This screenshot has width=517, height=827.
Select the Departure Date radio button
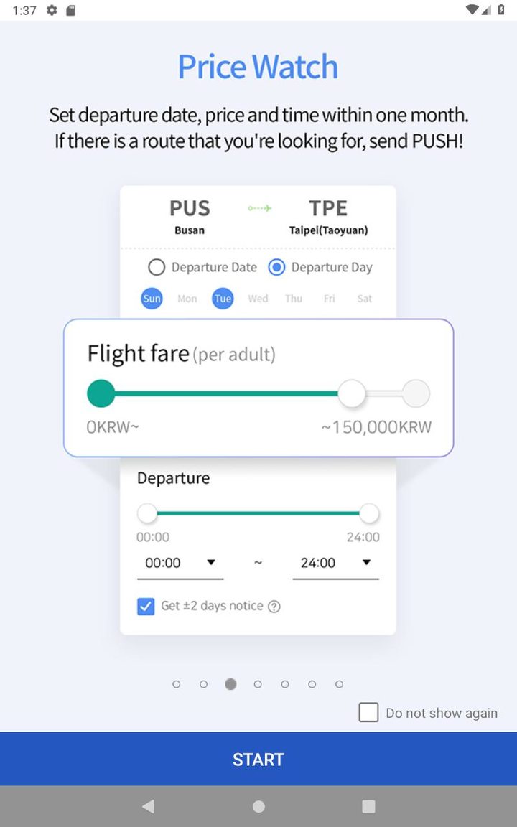point(157,268)
